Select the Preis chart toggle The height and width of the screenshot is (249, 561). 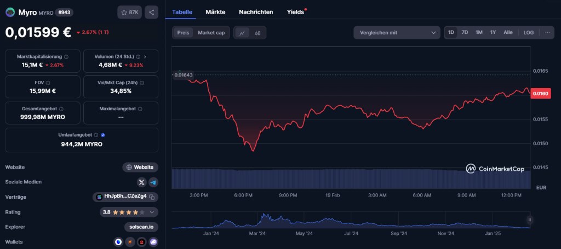[x=183, y=32]
